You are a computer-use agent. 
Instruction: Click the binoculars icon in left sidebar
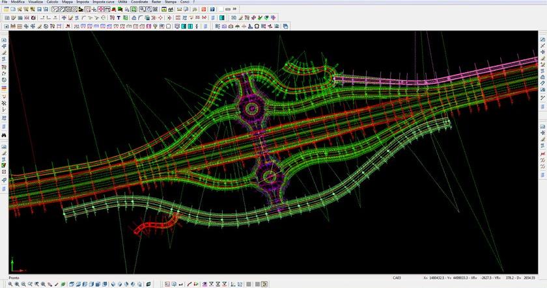pyautogui.click(x=4, y=135)
